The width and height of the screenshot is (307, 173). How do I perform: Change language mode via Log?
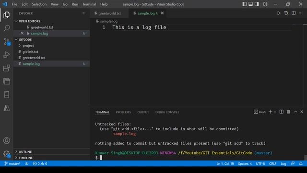pyautogui.click(x=283, y=163)
